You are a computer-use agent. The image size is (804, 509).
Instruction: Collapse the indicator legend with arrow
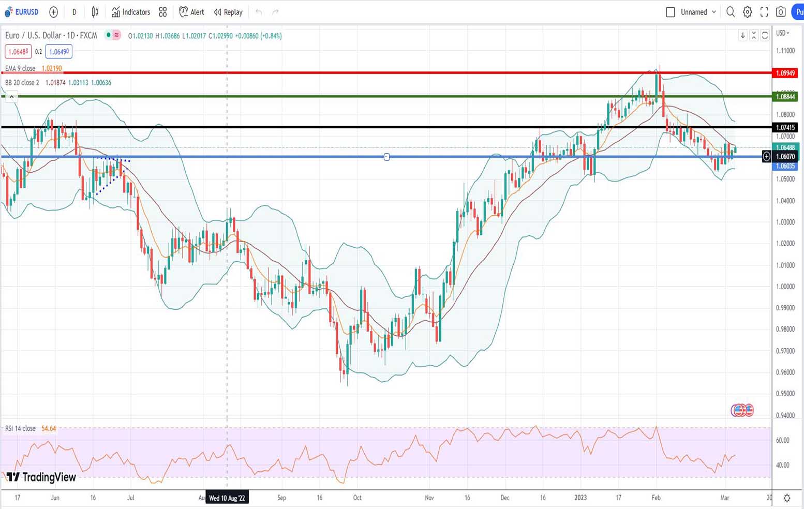(11, 97)
